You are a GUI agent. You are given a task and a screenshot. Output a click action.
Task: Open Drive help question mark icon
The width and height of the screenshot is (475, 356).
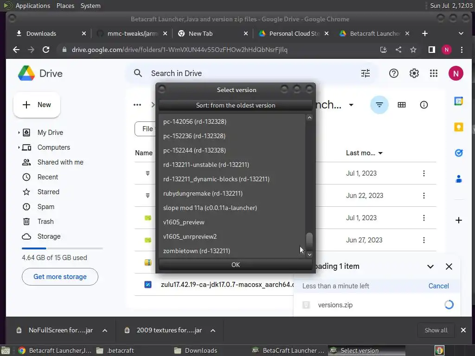[x=393, y=73]
